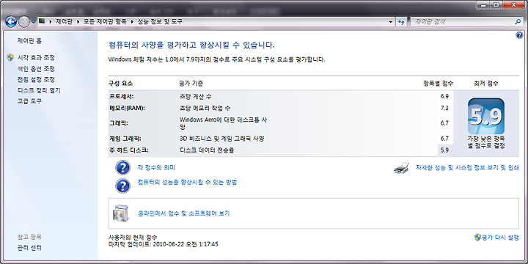Select the 주 하드 디스크 row label

click(128, 150)
